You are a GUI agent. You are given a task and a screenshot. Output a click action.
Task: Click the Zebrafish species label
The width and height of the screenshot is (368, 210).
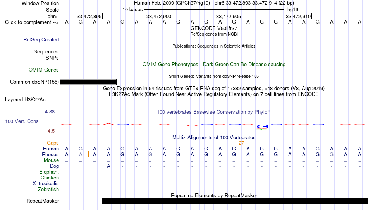[x=48, y=190]
